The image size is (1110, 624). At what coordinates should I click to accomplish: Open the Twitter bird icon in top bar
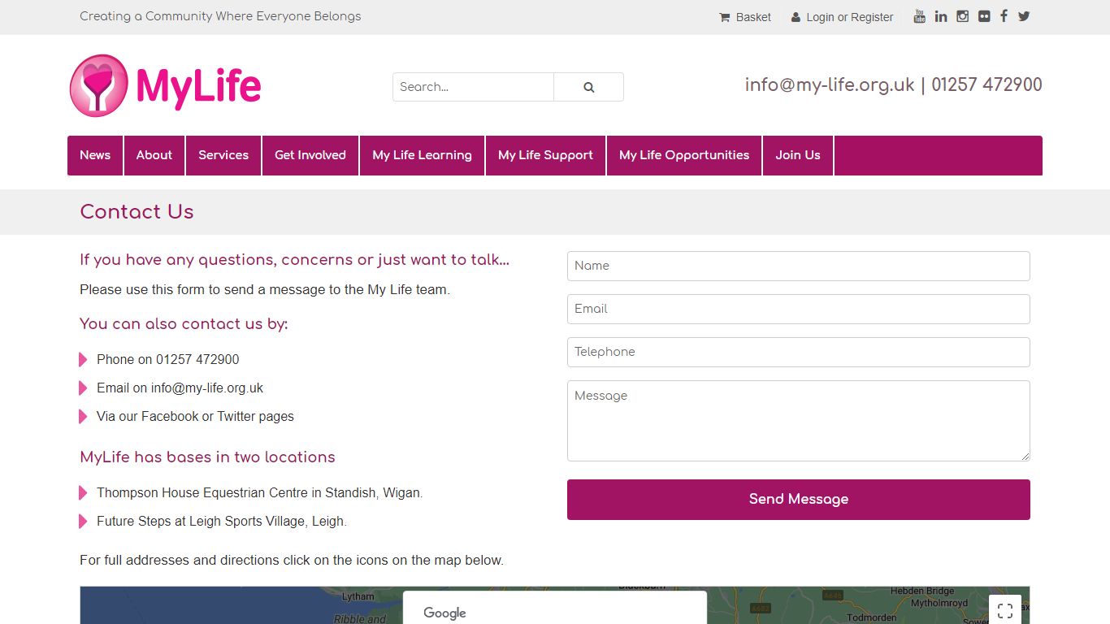point(1024,16)
